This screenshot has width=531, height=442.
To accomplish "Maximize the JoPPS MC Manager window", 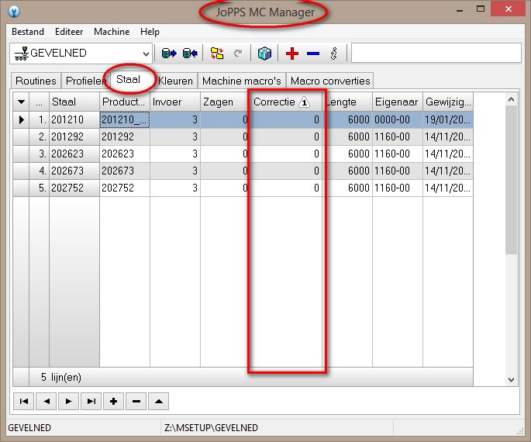I will [480, 9].
